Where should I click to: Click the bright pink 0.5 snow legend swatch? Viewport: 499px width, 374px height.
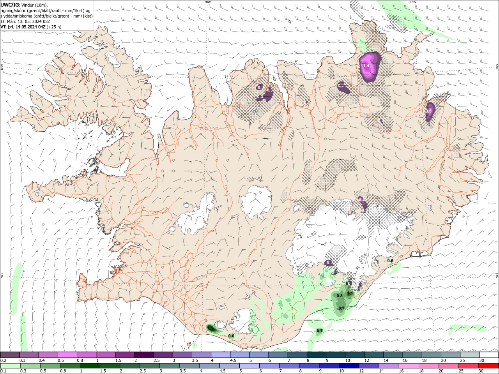point(67,355)
